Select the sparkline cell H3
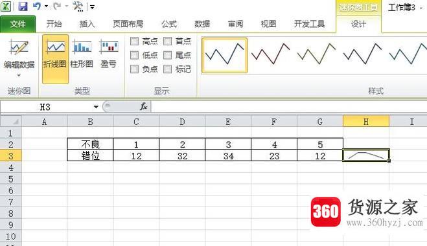 coord(366,155)
